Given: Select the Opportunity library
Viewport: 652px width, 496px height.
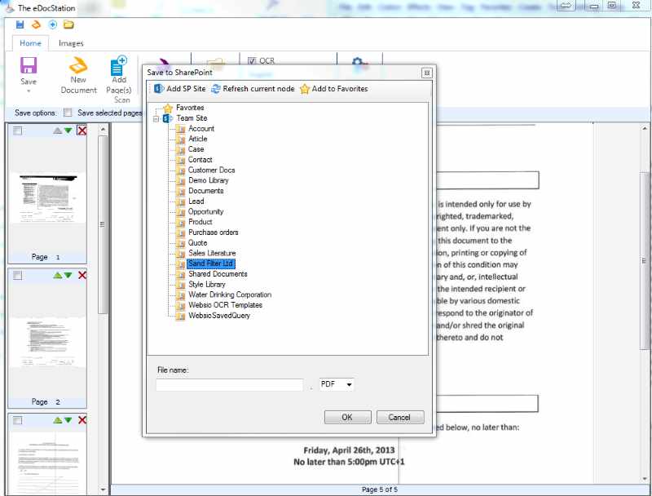Looking at the screenshot, I should point(205,212).
